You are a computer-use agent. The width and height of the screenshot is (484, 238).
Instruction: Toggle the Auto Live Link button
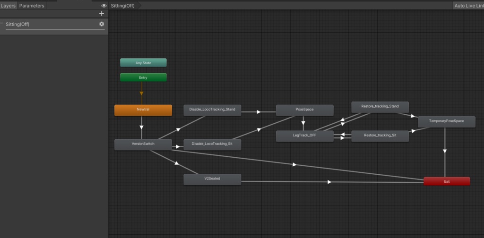point(468,6)
